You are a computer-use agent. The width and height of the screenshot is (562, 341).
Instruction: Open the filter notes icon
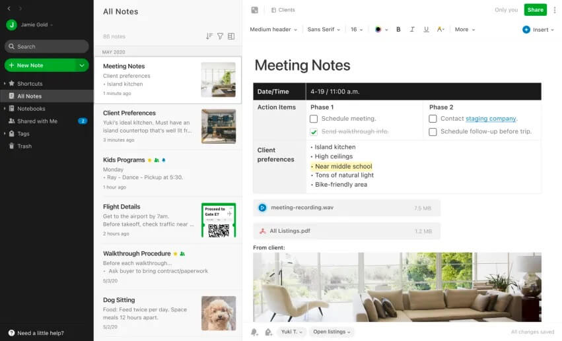(221, 36)
